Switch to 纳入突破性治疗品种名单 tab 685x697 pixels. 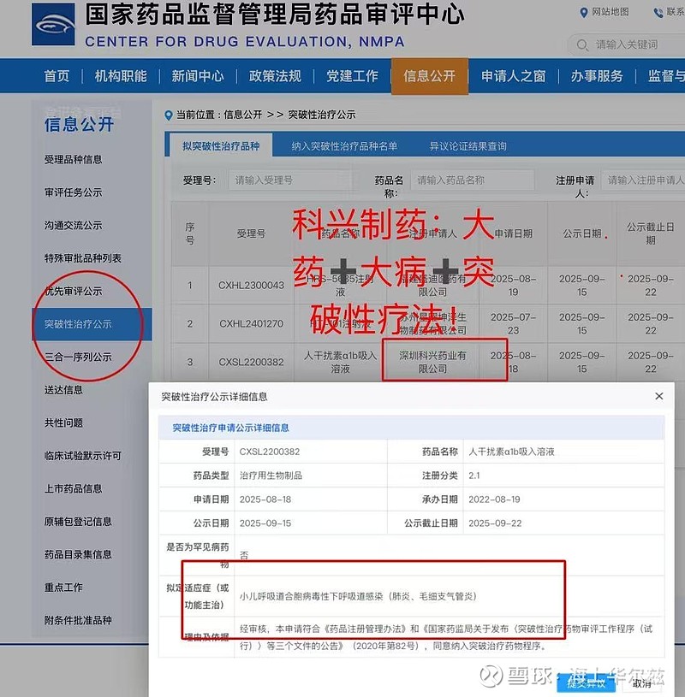[x=344, y=146]
